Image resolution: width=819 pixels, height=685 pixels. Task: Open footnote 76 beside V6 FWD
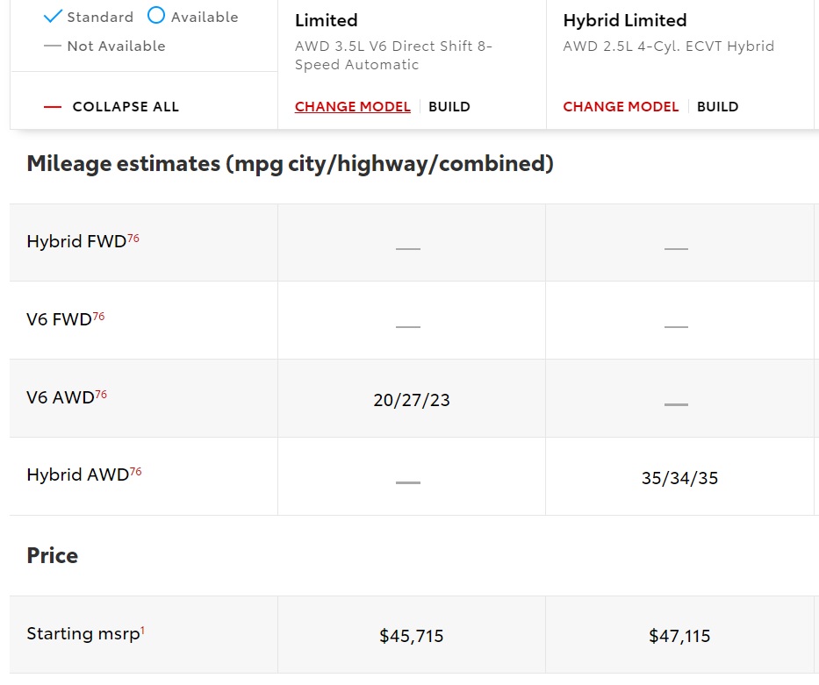[x=99, y=316]
